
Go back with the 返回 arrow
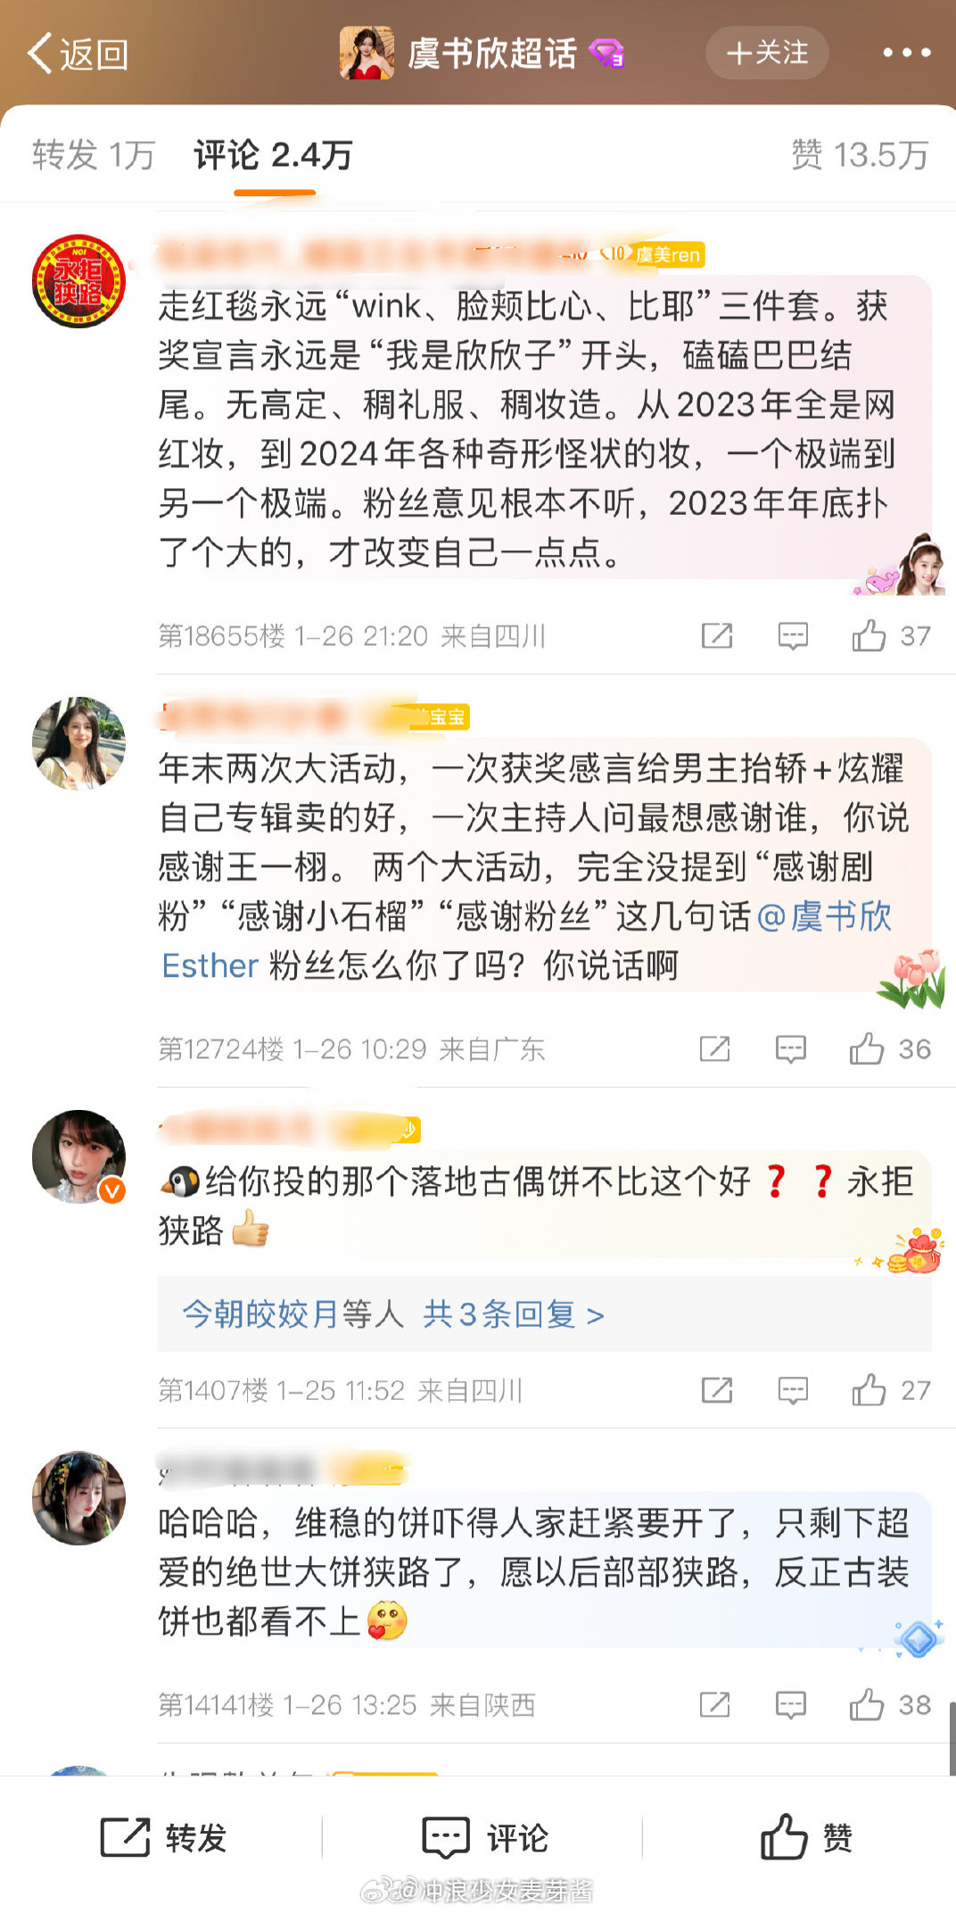(78, 54)
